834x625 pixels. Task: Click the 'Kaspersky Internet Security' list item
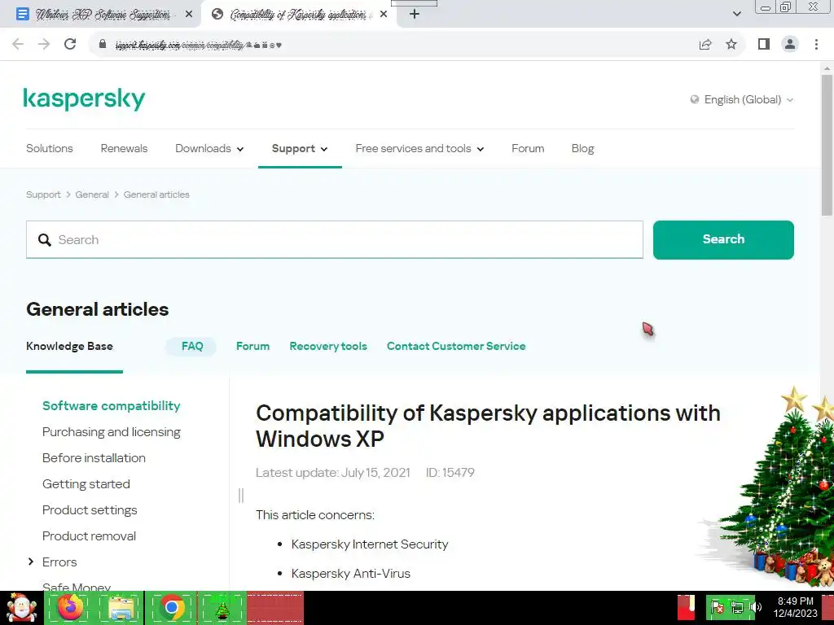[370, 544]
